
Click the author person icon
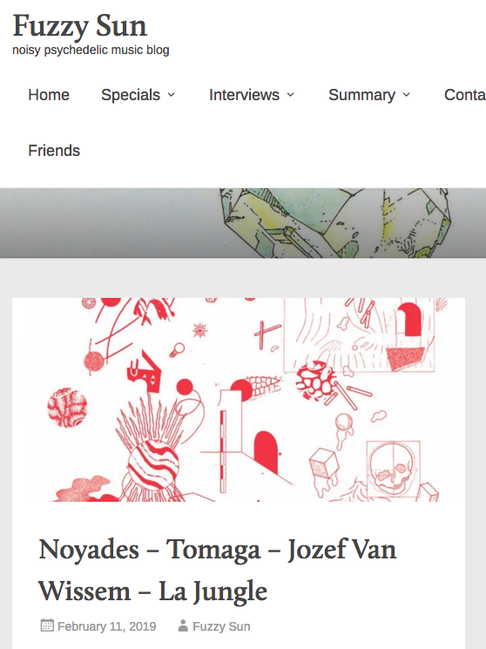pyautogui.click(x=183, y=625)
